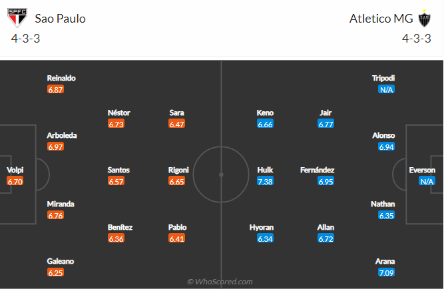Select player name Reinaldo
Screen dimensions: 444x289
tap(61, 78)
